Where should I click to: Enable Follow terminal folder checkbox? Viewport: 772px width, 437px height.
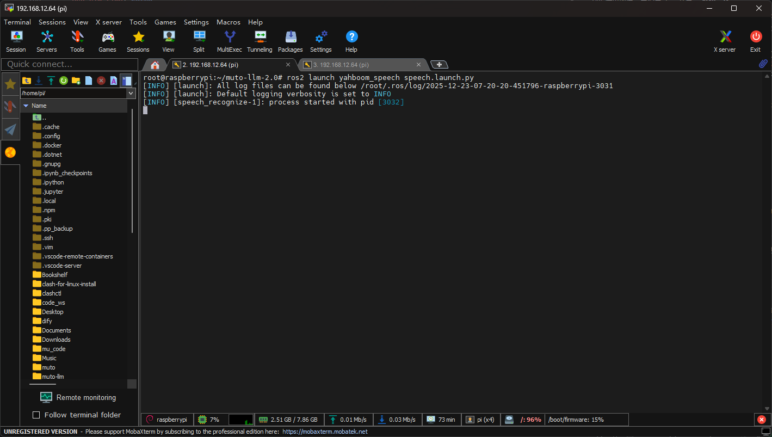(x=36, y=415)
